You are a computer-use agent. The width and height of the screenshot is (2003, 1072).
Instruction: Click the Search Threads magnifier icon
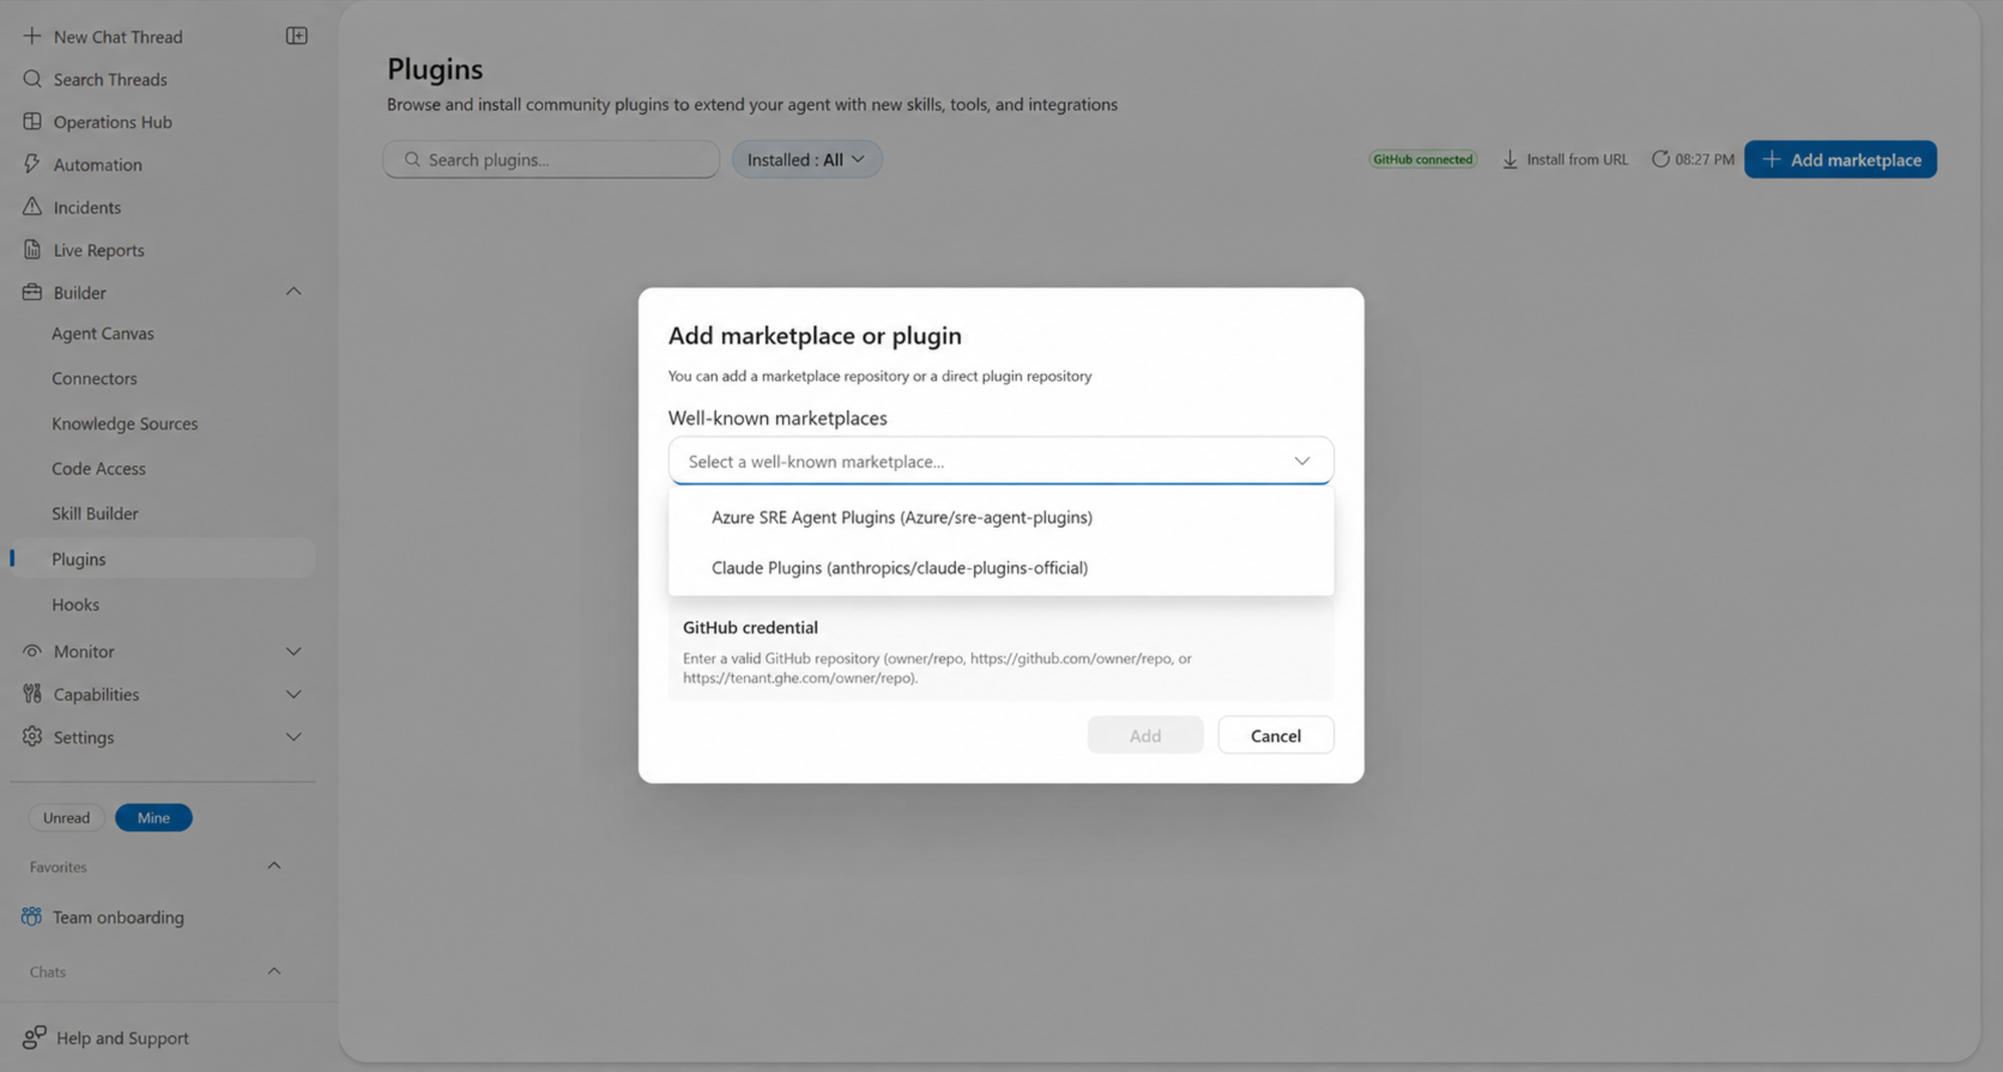pyautogui.click(x=32, y=79)
